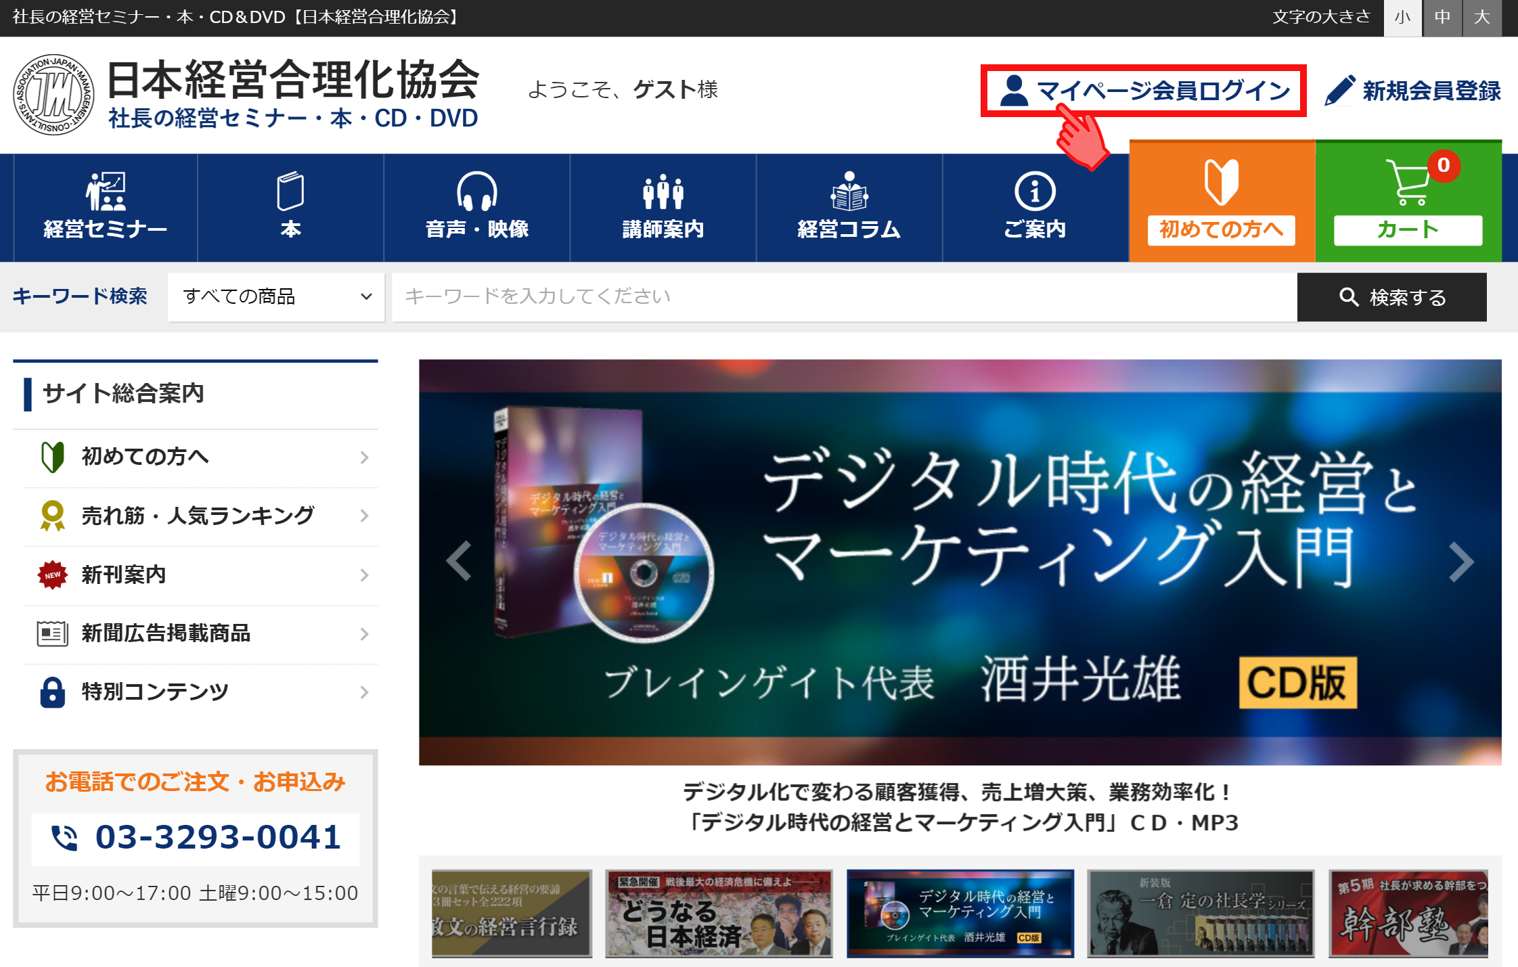The height and width of the screenshot is (967, 1518).
Task: Click the 経営コラム reader icon
Action: (x=849, y=192)
